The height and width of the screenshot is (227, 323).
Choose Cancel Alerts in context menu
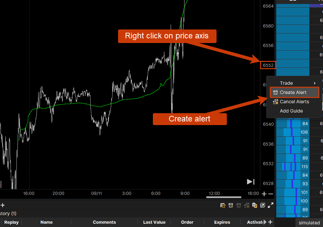point(294,102)
